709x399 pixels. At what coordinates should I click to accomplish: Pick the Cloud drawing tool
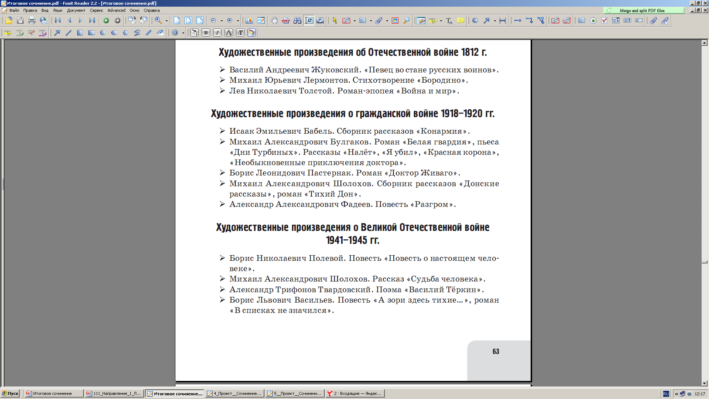(x=475, y=21)
